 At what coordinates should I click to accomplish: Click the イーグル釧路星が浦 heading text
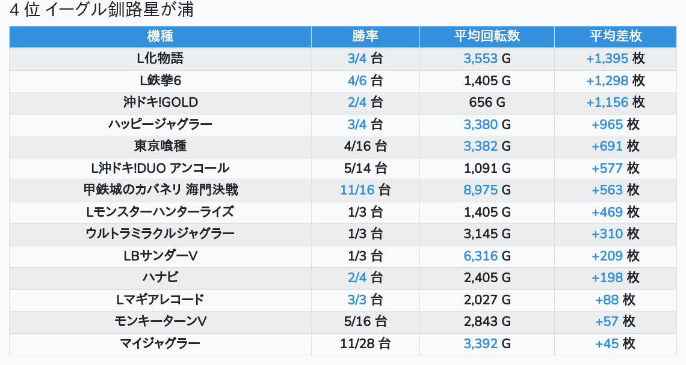click(x=119, y=10)
